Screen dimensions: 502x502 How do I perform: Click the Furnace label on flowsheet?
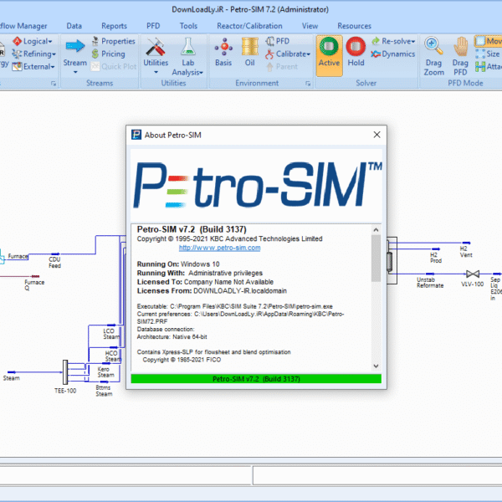tap(18, 256)
